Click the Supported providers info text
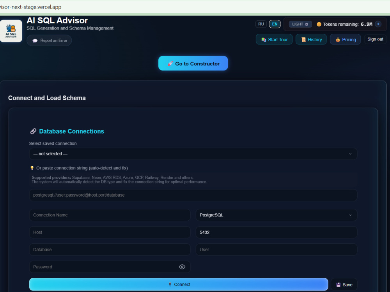 tap(119, 180)
